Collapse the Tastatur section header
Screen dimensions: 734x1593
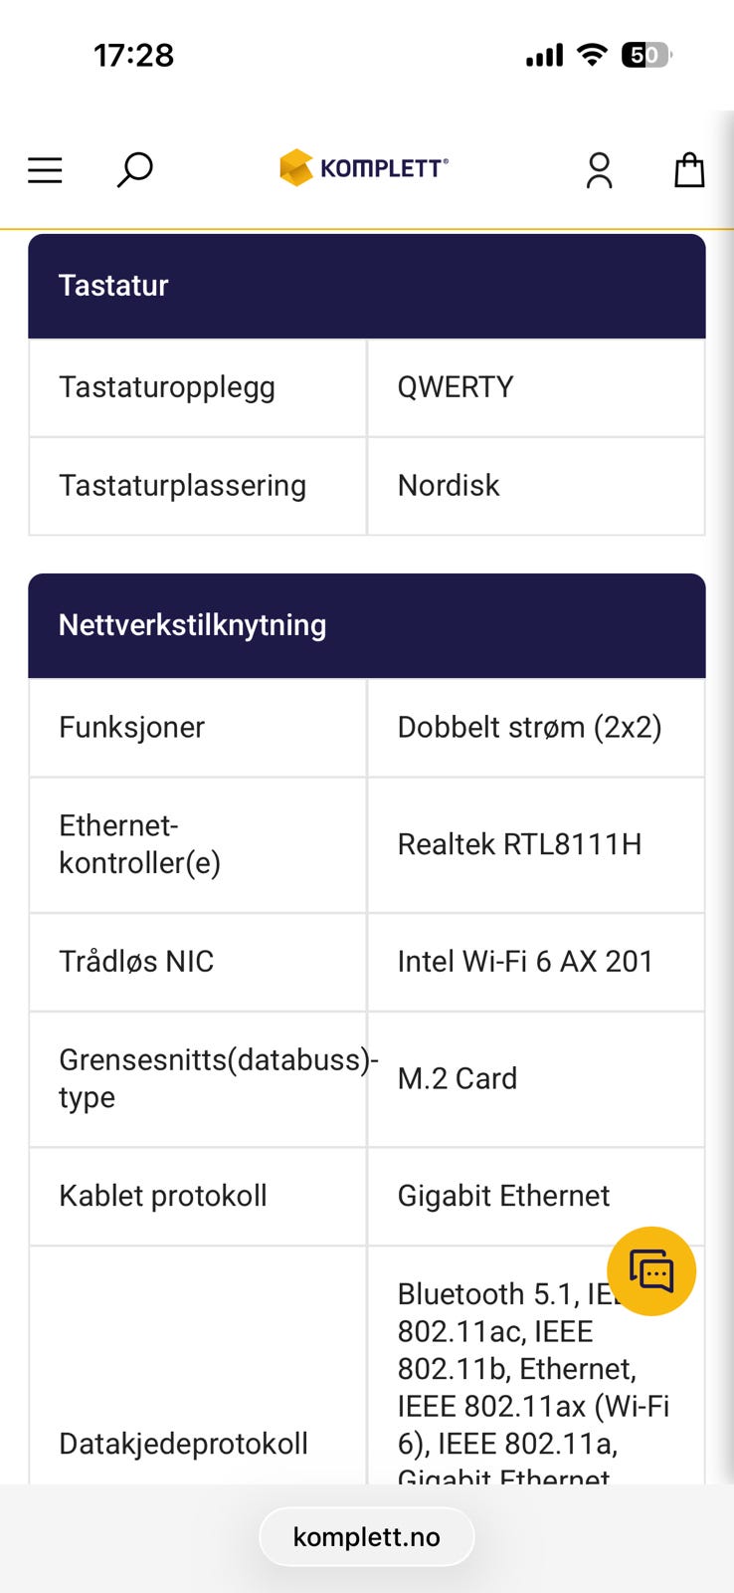(366, 286)
